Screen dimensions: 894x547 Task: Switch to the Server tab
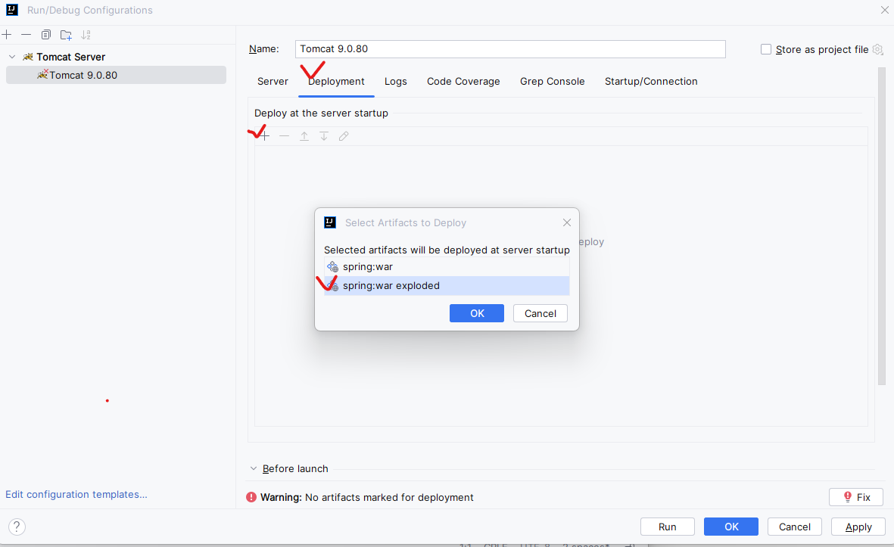(273, 82)
